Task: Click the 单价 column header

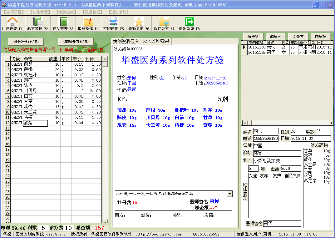Action: pos(78,59)
